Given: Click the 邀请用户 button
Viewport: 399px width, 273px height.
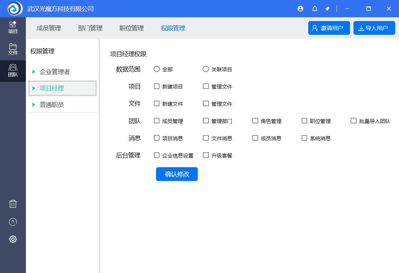Looking at the screenshot, I should click(x=329, y=28).
